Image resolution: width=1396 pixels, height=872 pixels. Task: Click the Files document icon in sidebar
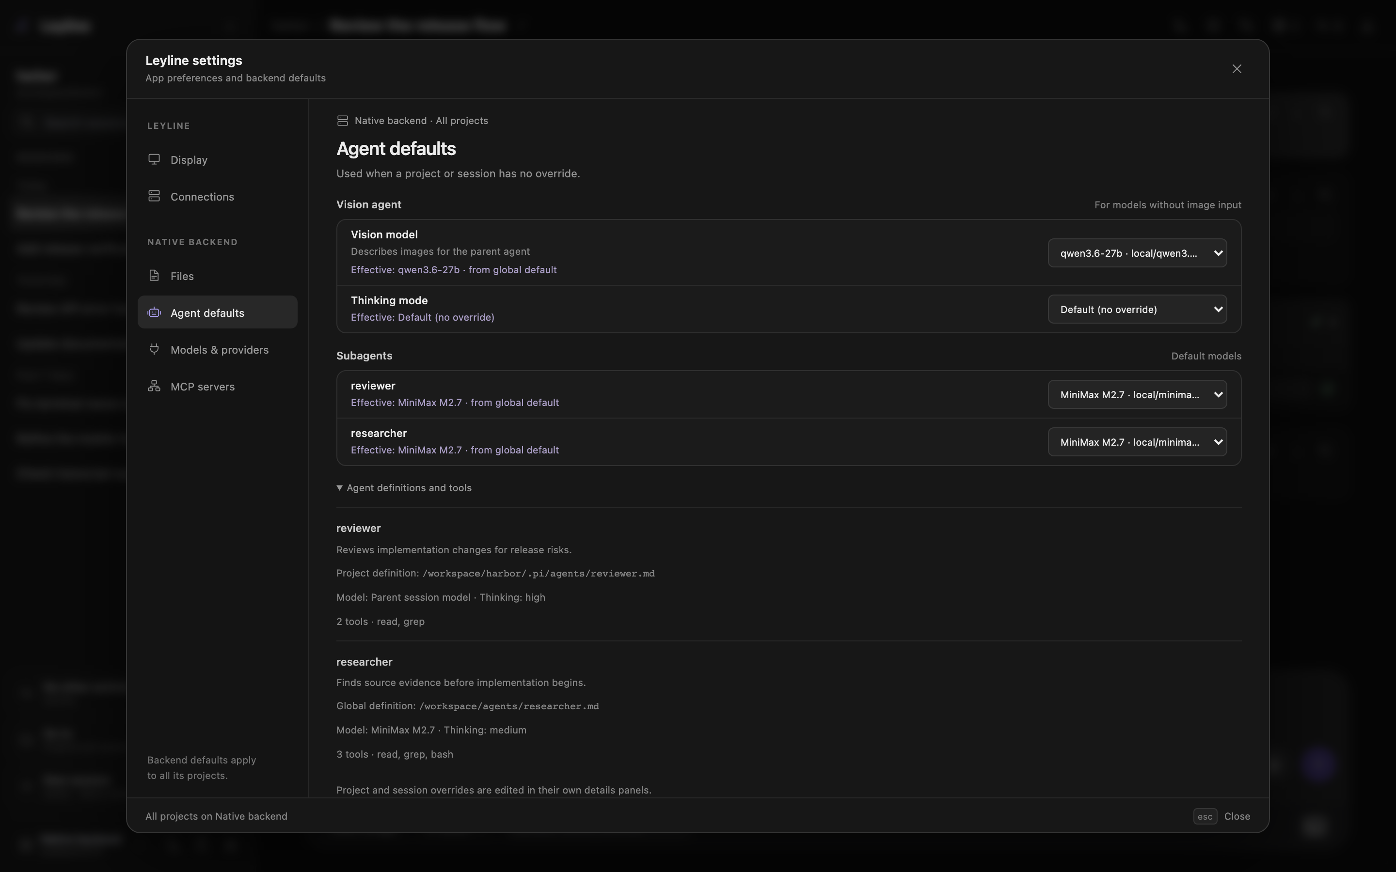[154, 276]
